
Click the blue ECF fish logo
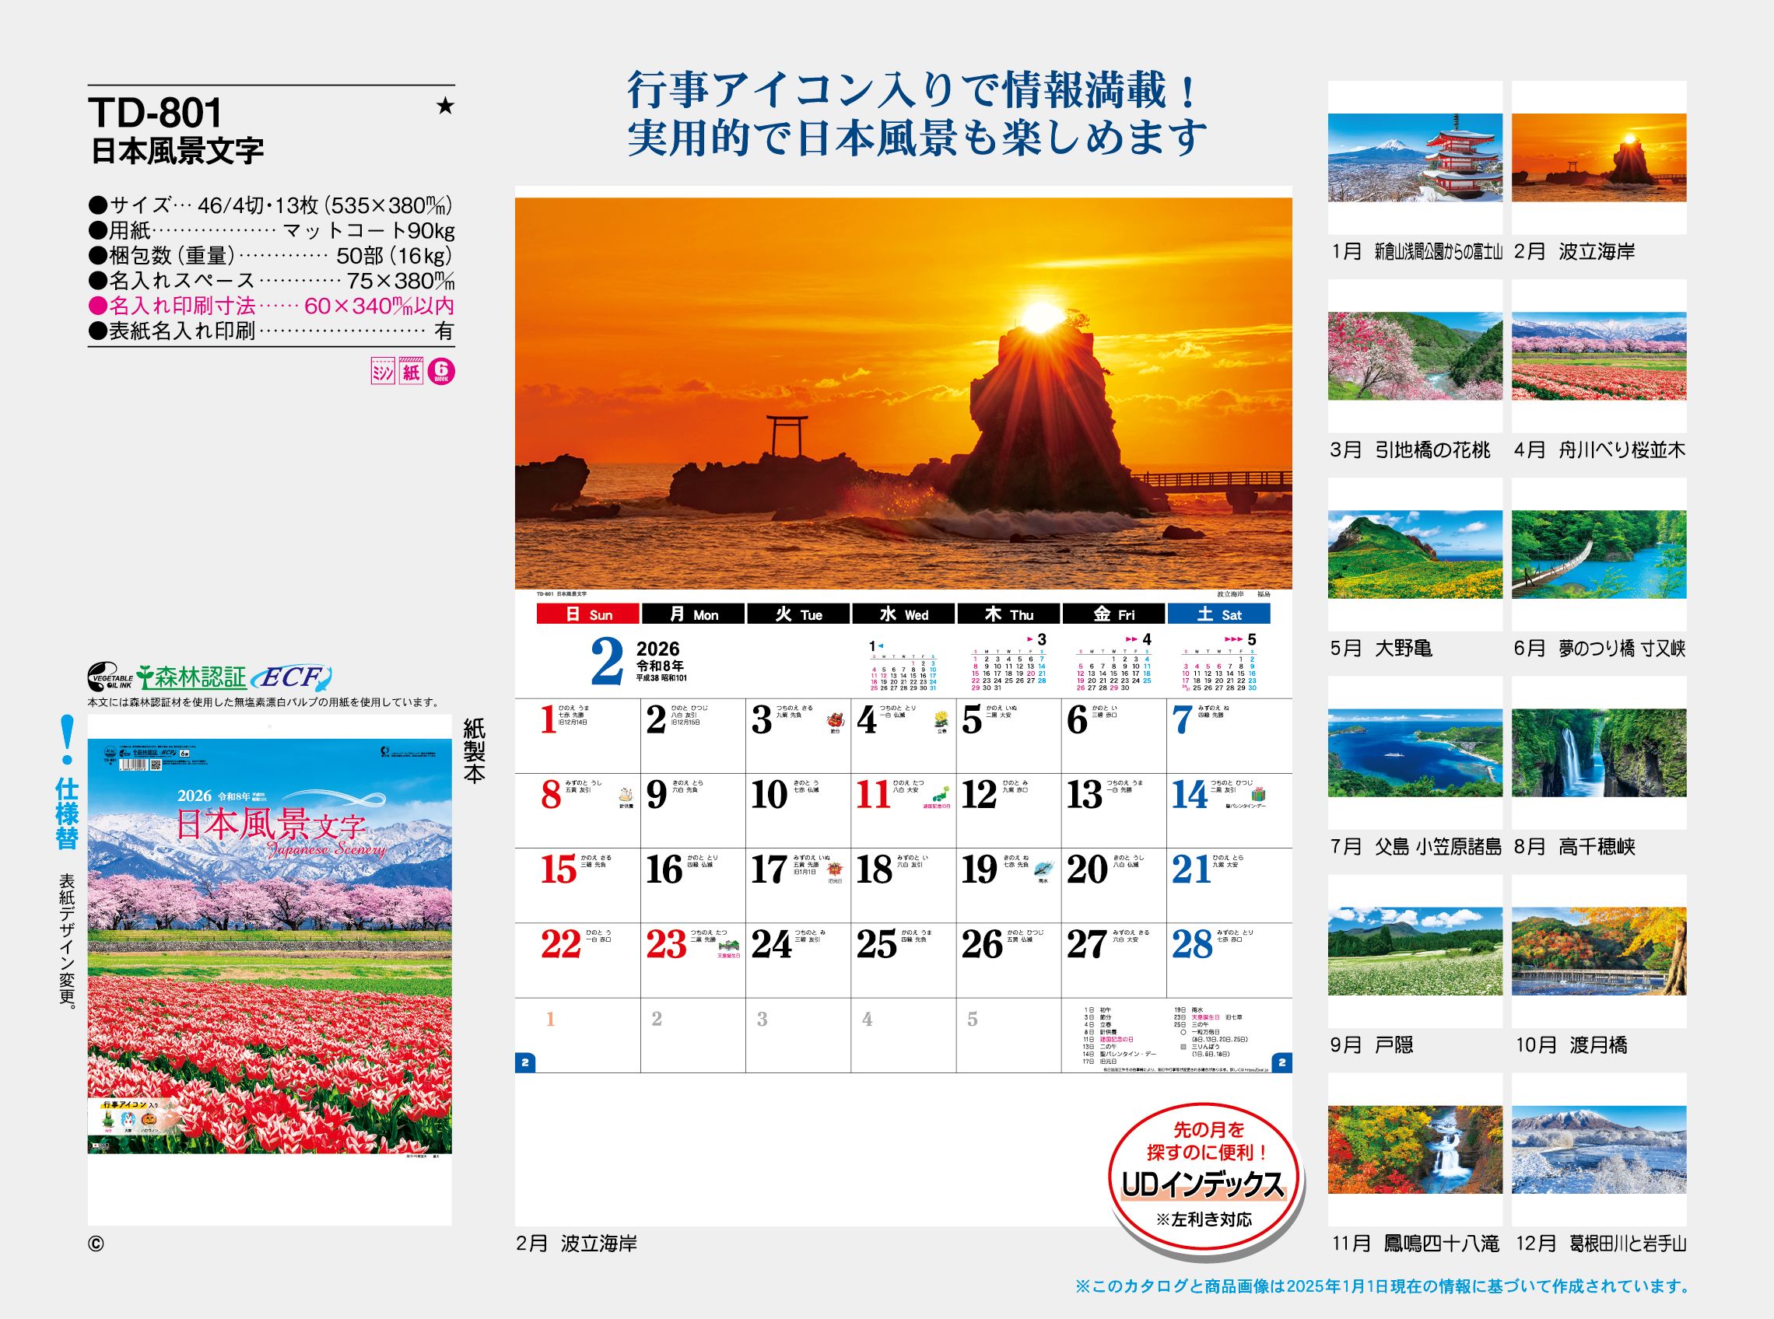click(x=292, y=679)
